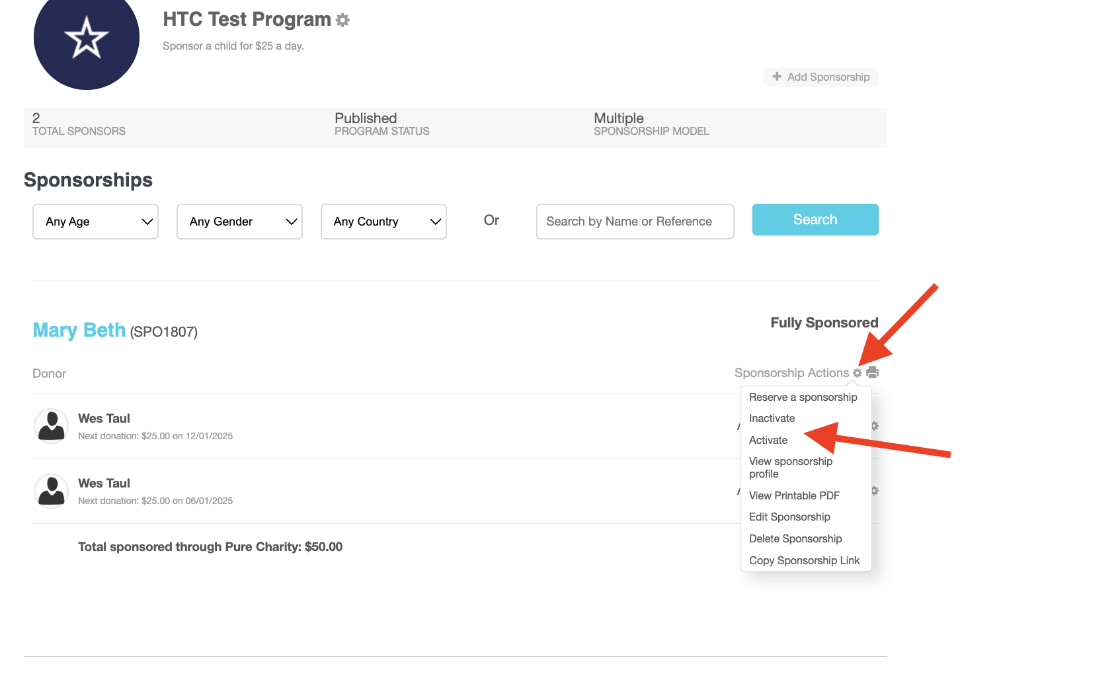The height and width of the screenshot is (676, 1120).
Task: Click the printer icon beside Sponsorship Actions
Action: pyautogui.click(x=873, y=372)
